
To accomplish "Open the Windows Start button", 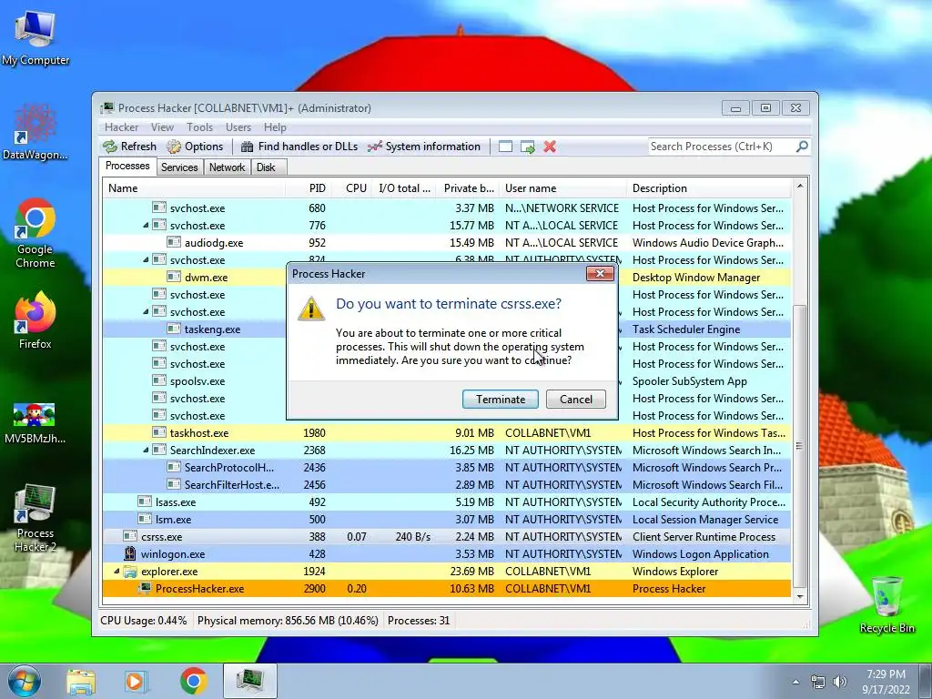I will 25,681.
